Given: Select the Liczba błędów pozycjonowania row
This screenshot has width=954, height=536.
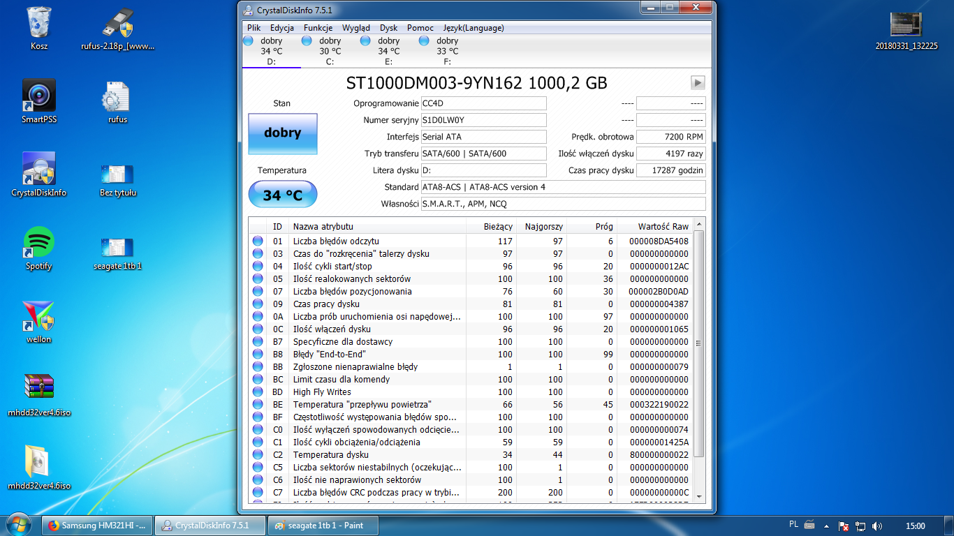Looking at the screenshot, I should [471, 292].
